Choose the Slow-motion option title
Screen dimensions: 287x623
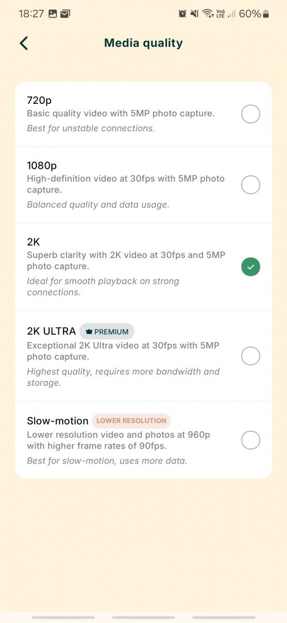(58, 421)
